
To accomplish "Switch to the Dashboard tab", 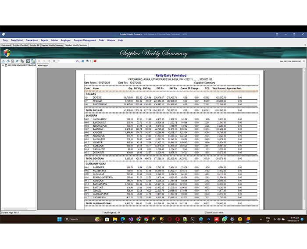I will [x=6, y=45].
